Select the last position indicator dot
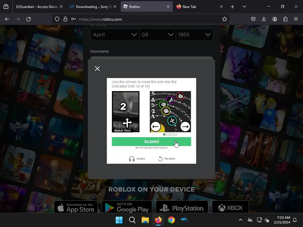This screenshot has height=227, width=303. 176,134
